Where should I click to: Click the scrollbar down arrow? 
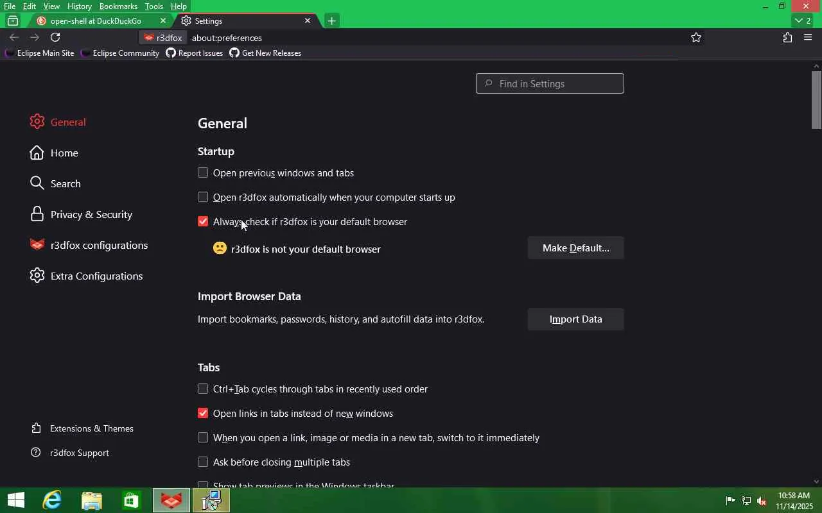tap(817, 482)
